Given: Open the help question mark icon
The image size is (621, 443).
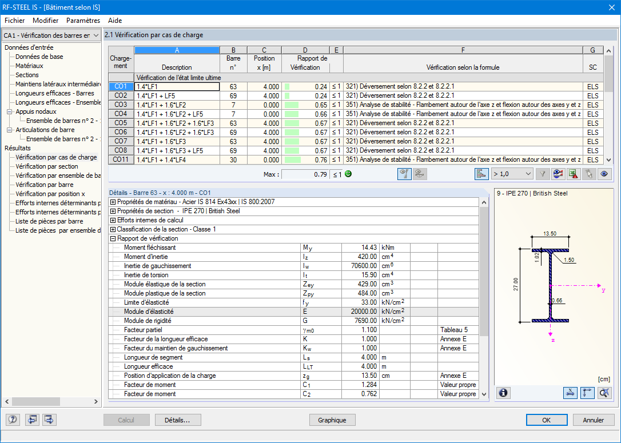Looking at the screenshot, I should [x=13, y=419].
